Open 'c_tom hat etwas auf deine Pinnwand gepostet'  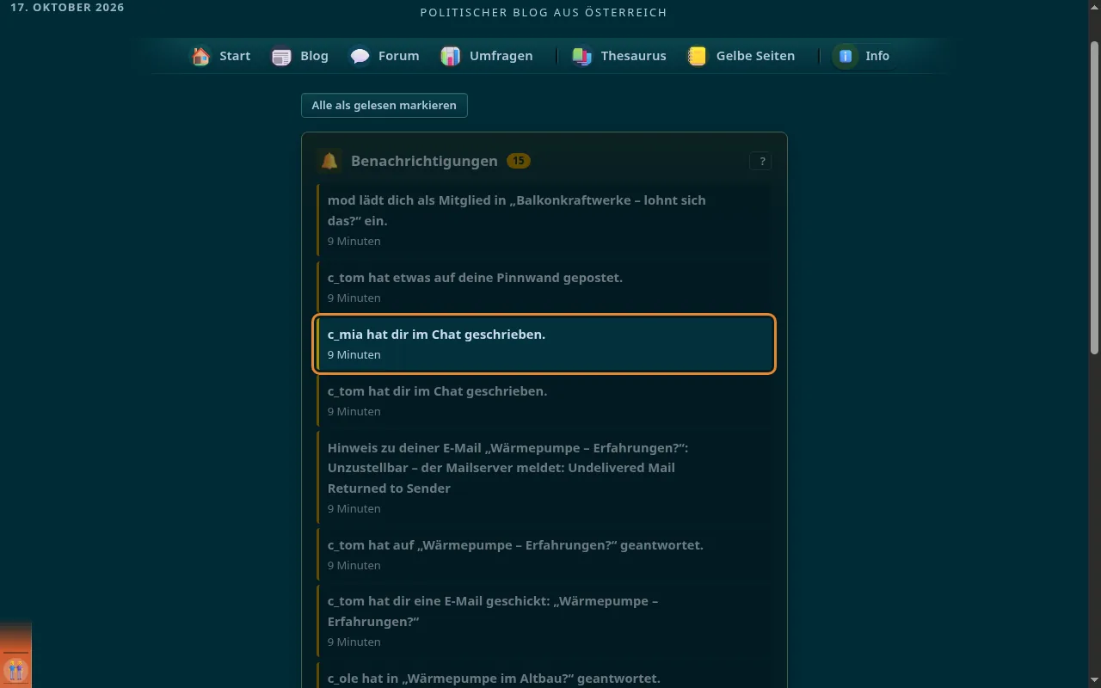point(544,287)
